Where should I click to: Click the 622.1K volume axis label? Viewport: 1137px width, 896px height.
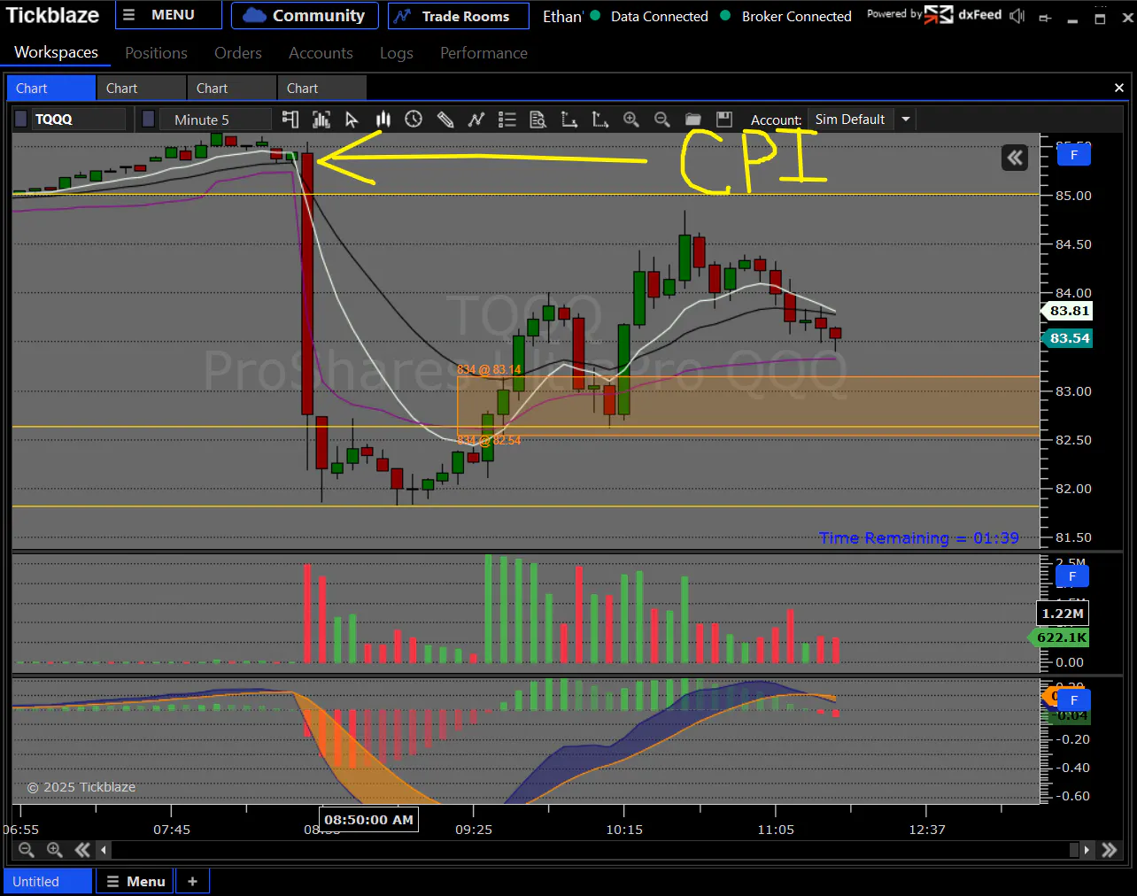click(1061, 637)
